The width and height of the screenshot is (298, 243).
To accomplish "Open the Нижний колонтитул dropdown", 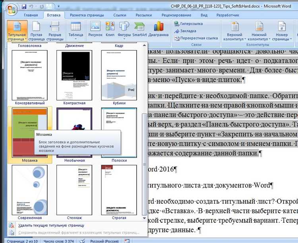I will coord(259,31).
